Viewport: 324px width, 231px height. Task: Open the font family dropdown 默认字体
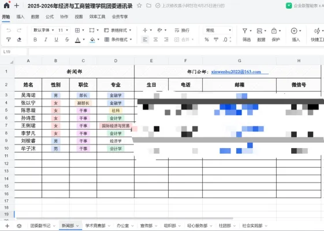coord(43,30)
